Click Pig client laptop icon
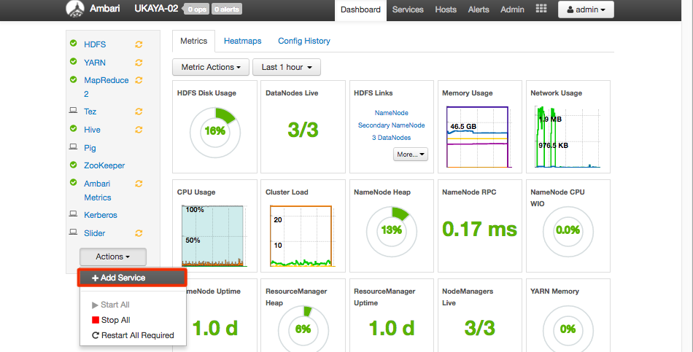 (74, 146)
